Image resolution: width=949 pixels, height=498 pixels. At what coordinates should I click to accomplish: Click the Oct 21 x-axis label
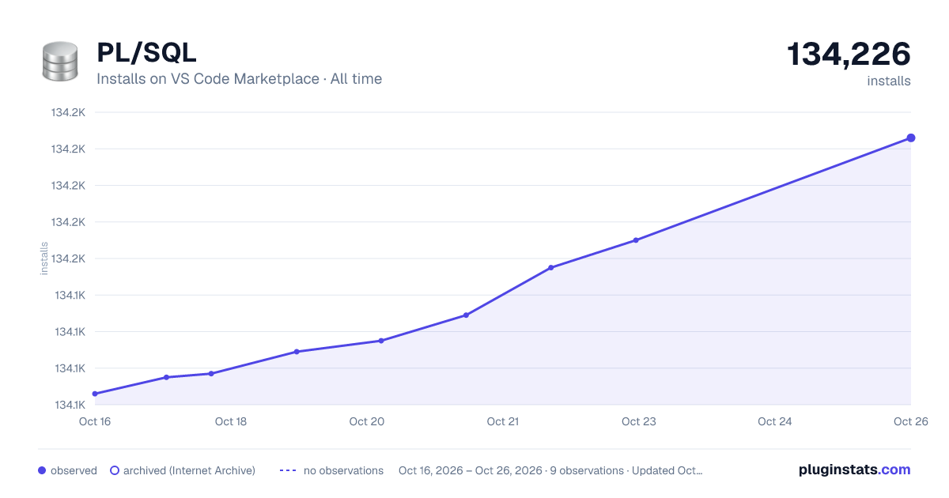pos(503,421)
